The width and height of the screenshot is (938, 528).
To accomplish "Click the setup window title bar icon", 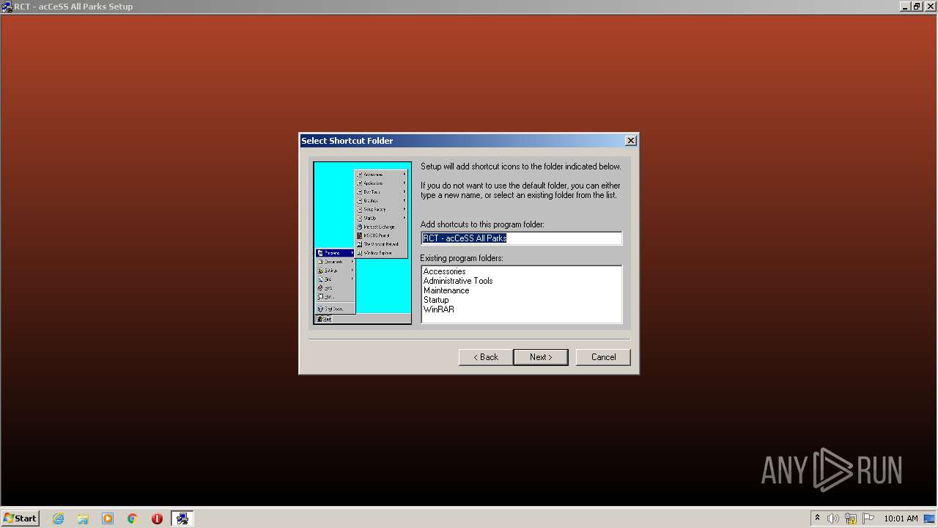I will 7,7.
